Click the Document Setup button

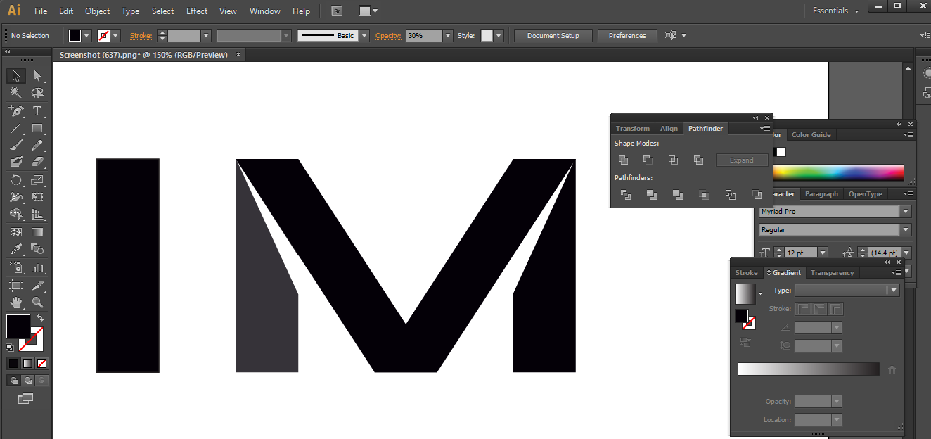pyautogui.click(x=553, y=35)
